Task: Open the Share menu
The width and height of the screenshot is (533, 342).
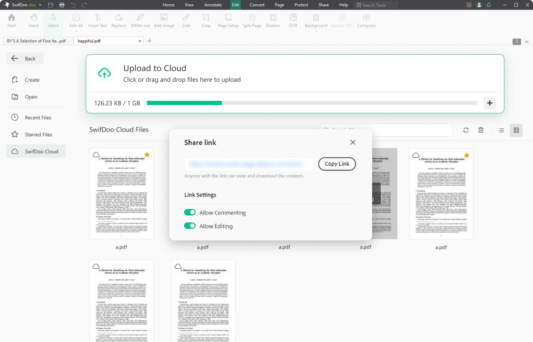Action: click(324, 5)
